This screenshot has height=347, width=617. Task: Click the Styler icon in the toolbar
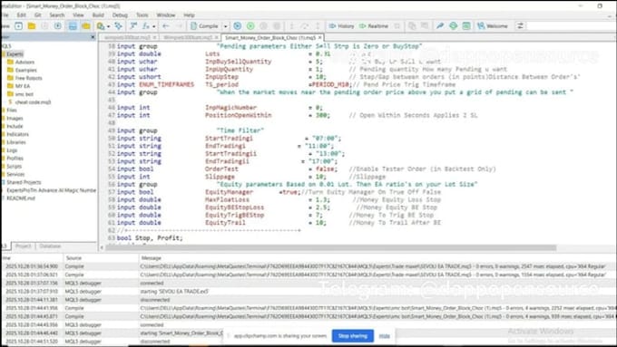[x=133, y=26]
